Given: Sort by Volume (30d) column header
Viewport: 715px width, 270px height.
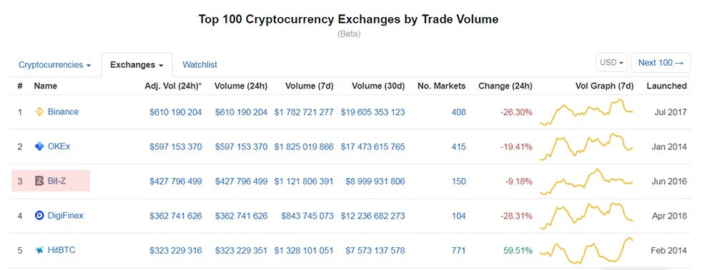Looking at the screenshot, I should (x=378, y=86).
